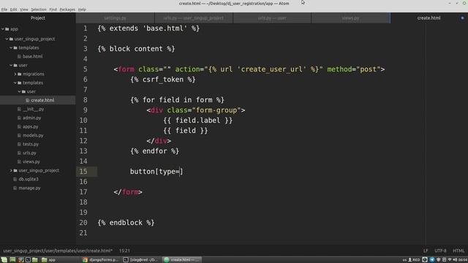Click the db.sqlite3 file icon

point(15,179)
